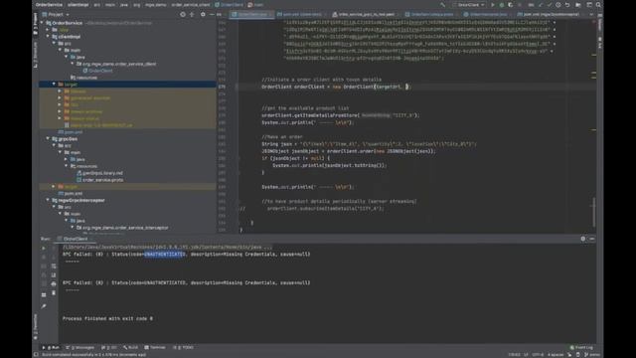Image resolution: width=636 pixels, height=358 pixels.
Task: Click the java path link in console output
Action: [168, 247]
